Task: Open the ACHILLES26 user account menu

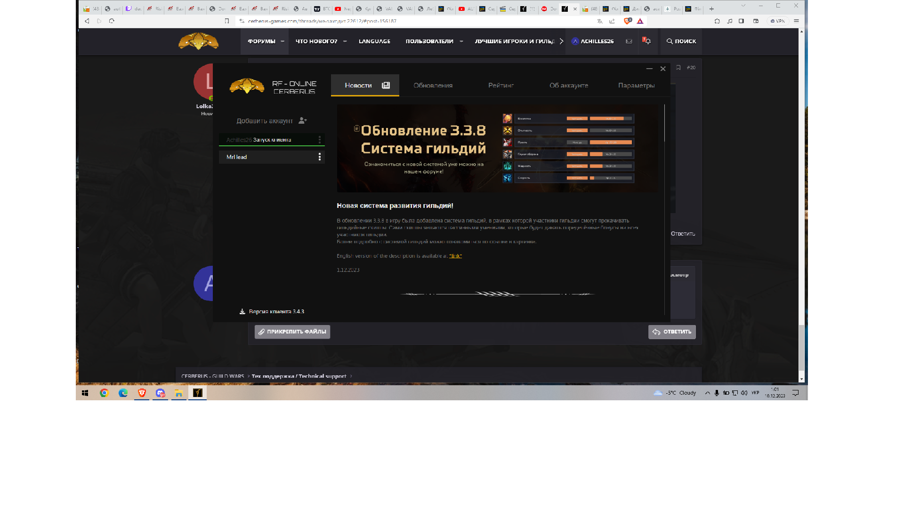Action: coord(592,41)
